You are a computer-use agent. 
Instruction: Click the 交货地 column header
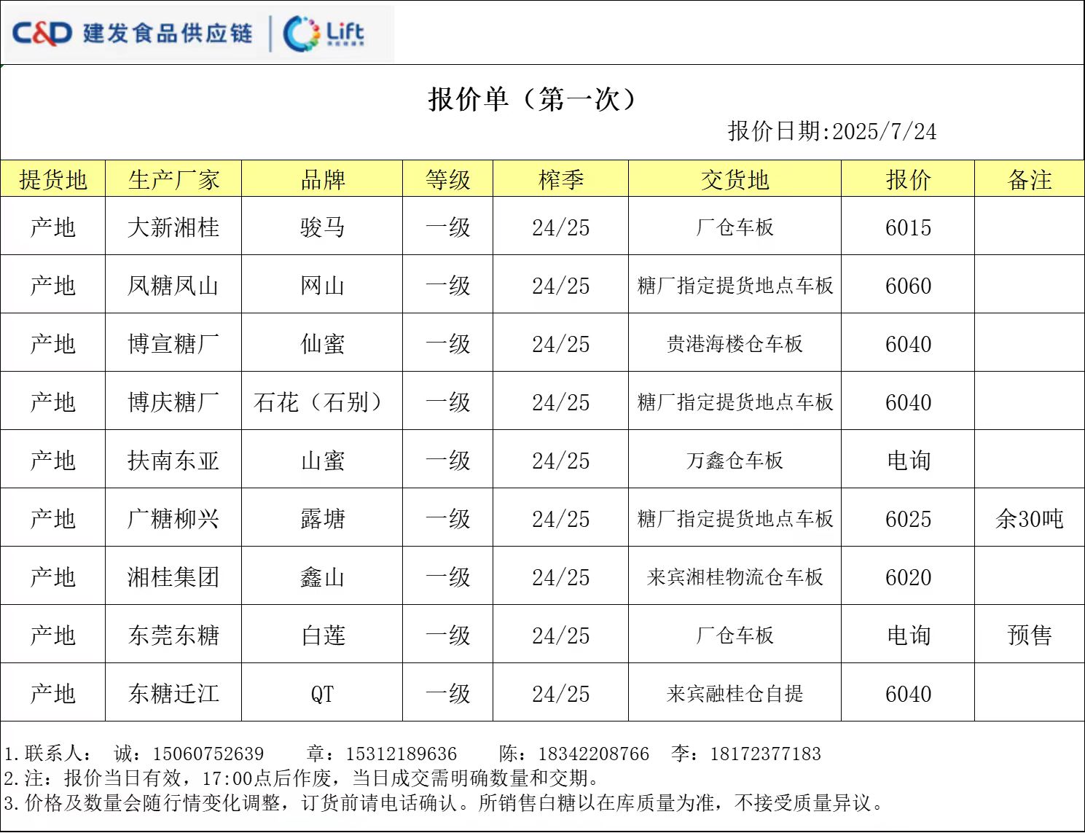pyautogui.click(x=735, y=179)
